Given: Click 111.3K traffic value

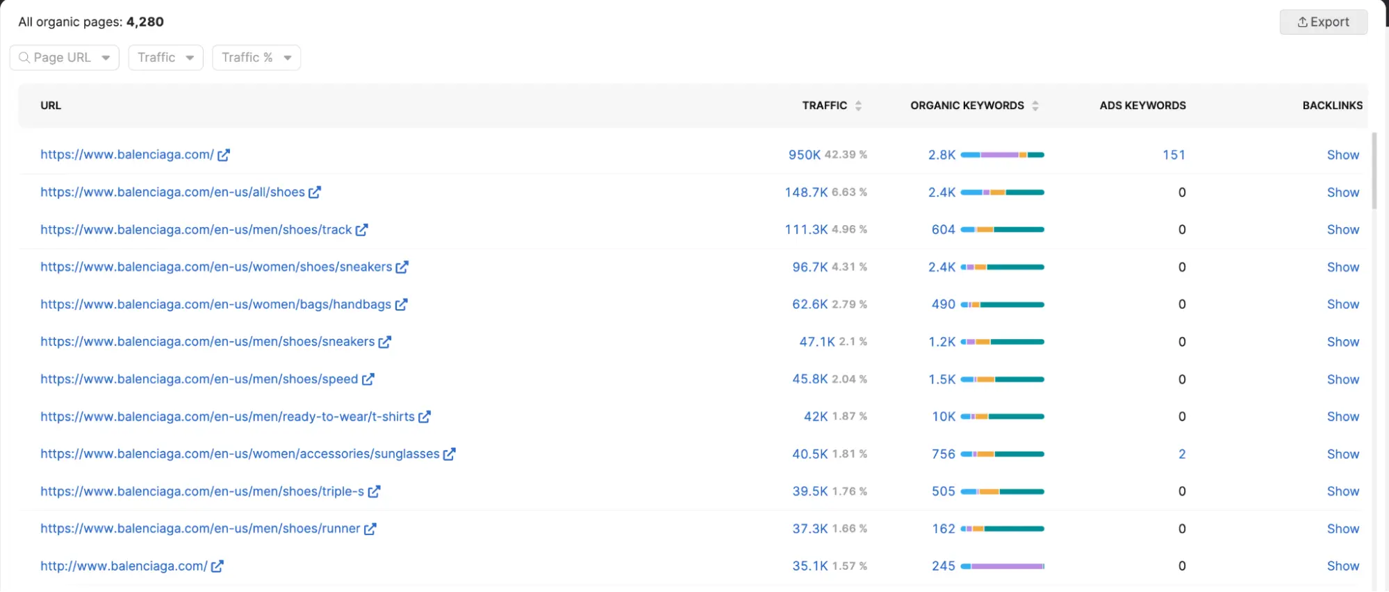Looking at the screenshot, I should click(x=806, y=230).
